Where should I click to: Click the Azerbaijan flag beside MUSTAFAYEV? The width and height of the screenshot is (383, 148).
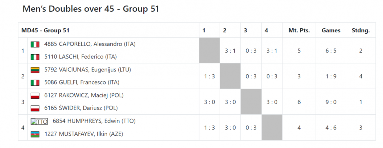pos(35,134)
